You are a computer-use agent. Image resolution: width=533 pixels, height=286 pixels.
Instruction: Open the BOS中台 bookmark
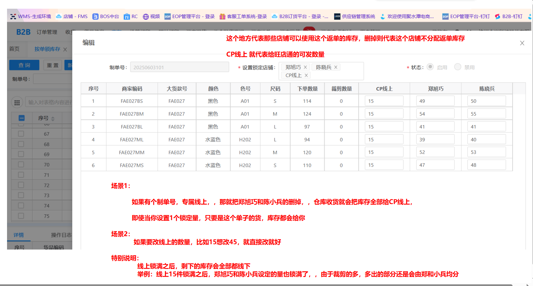(x=106, y=16)
